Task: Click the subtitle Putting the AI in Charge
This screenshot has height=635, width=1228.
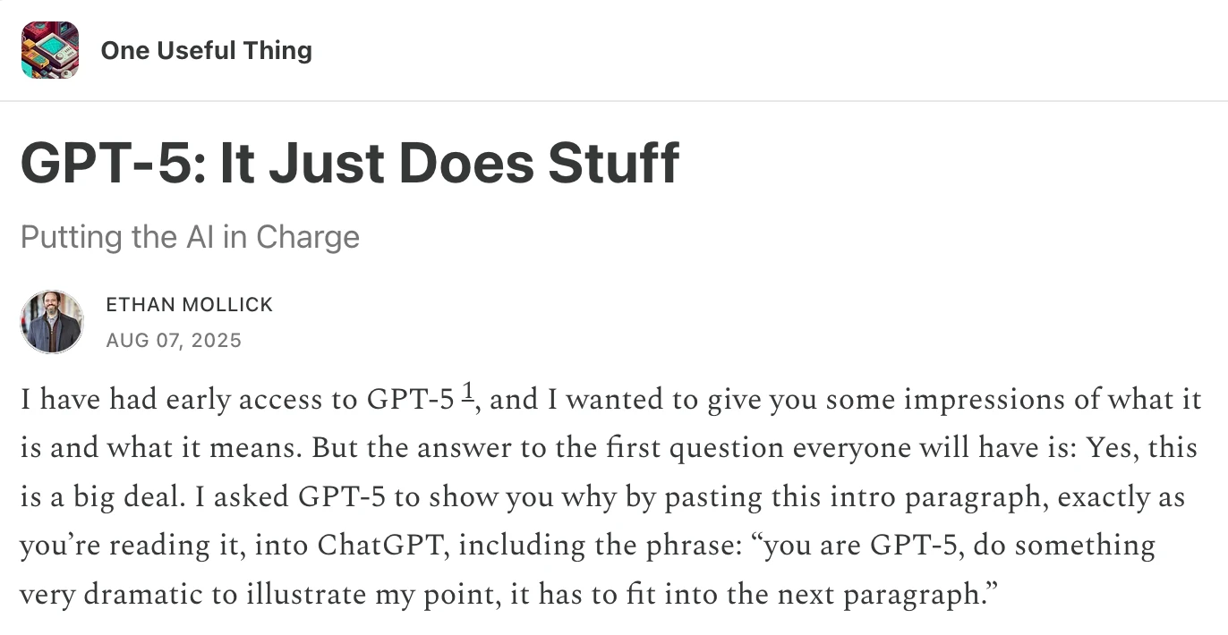Action: point(190,237)
